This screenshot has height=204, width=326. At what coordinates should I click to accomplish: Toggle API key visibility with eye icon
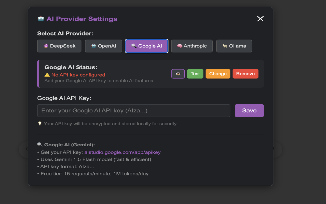[178, 74]
